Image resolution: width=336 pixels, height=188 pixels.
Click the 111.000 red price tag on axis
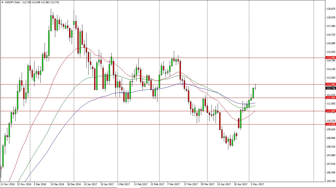tap(330, 111)
